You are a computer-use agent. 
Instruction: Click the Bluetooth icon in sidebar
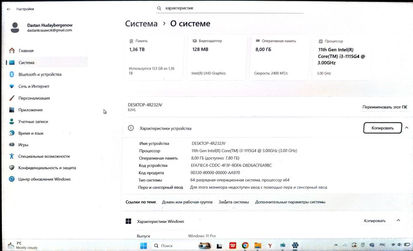click(x=12, y=74)
